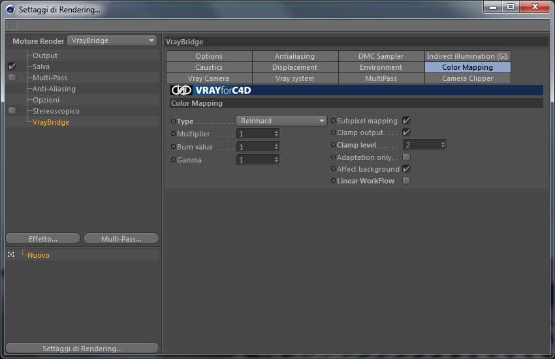Click the Gamma value field
The height and width of the screenshot is (359, 555).
[x=258, y=160]
